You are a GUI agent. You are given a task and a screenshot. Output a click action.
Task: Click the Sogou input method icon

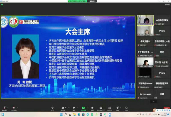point(154,110)
